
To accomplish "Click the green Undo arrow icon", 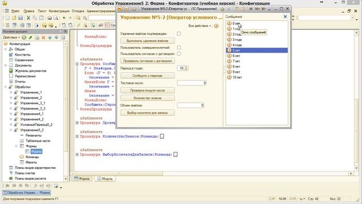I will (64, 18).
